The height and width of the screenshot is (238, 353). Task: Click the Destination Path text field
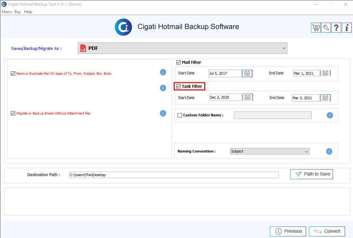click(x=174, y=175)
